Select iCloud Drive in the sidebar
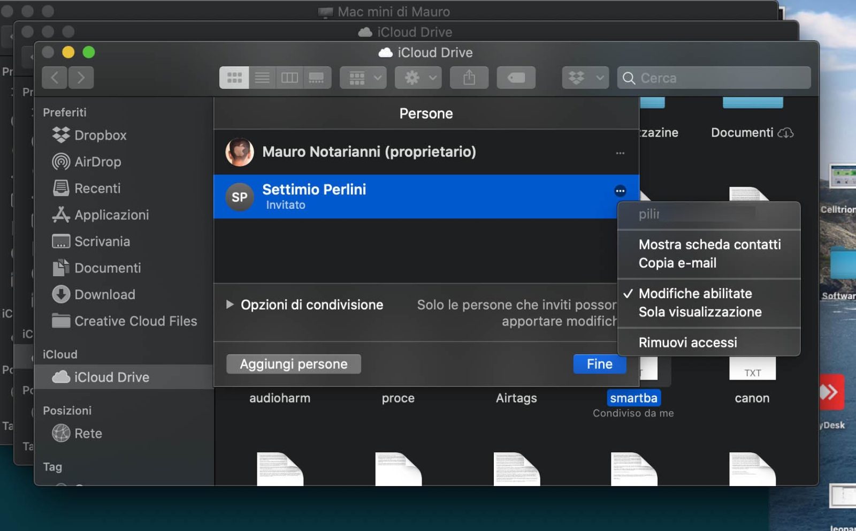Screen dimensions: 856x531 (x=112, y=377)
